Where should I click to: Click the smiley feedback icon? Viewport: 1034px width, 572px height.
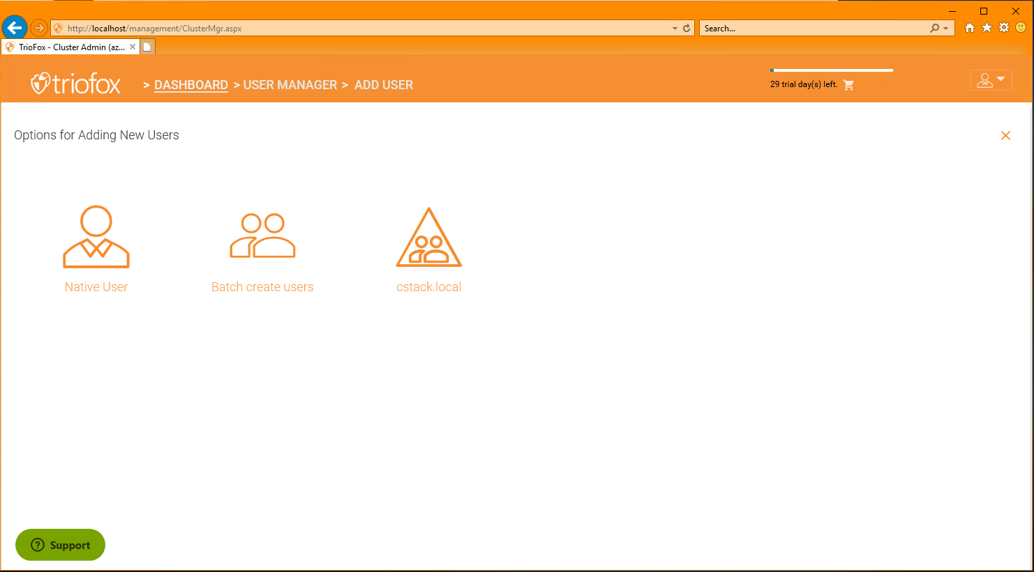(1021, 28)
